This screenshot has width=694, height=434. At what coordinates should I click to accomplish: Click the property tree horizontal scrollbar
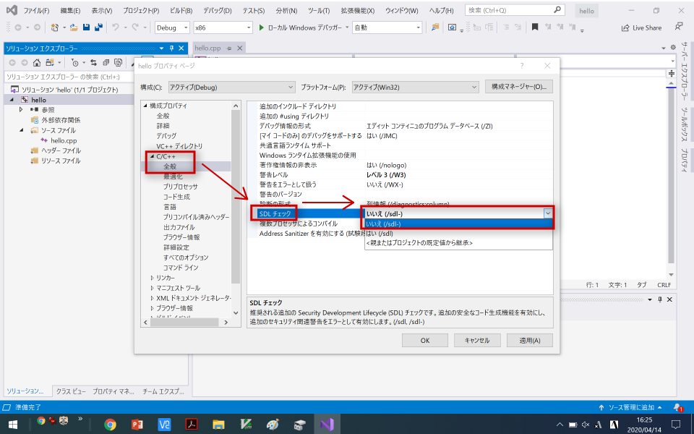click(x=185, y=323)
